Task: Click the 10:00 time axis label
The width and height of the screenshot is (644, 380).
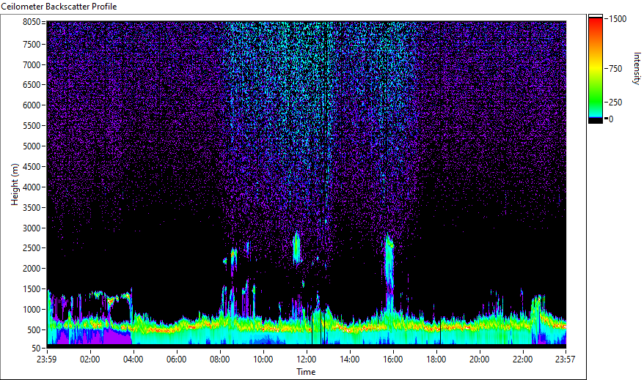Action: (x=263, y=359)
